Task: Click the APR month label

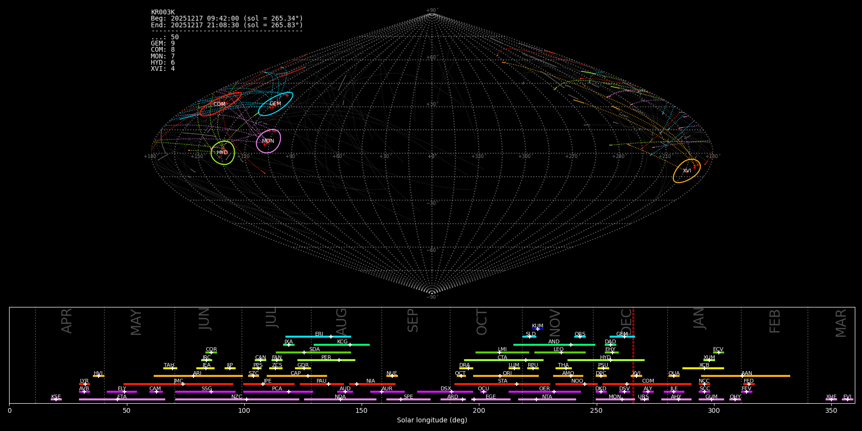Action: [x=67, y=321]
